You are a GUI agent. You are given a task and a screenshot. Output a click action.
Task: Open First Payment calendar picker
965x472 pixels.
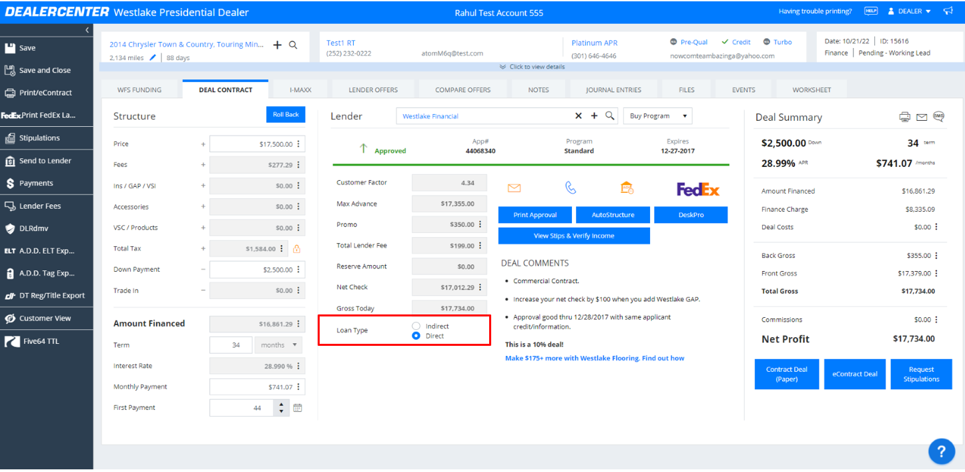(x=298, y=408)
